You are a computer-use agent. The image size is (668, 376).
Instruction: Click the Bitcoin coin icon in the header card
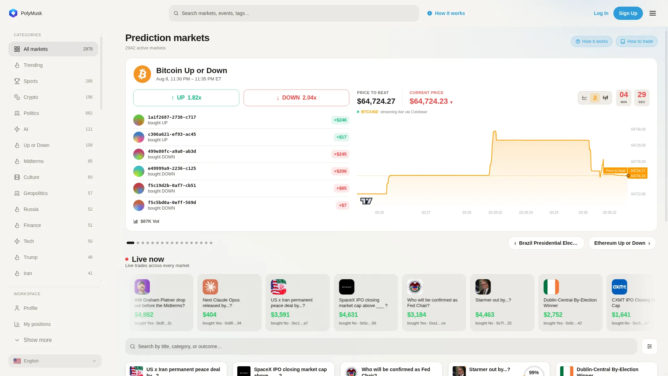coord(142,74)
